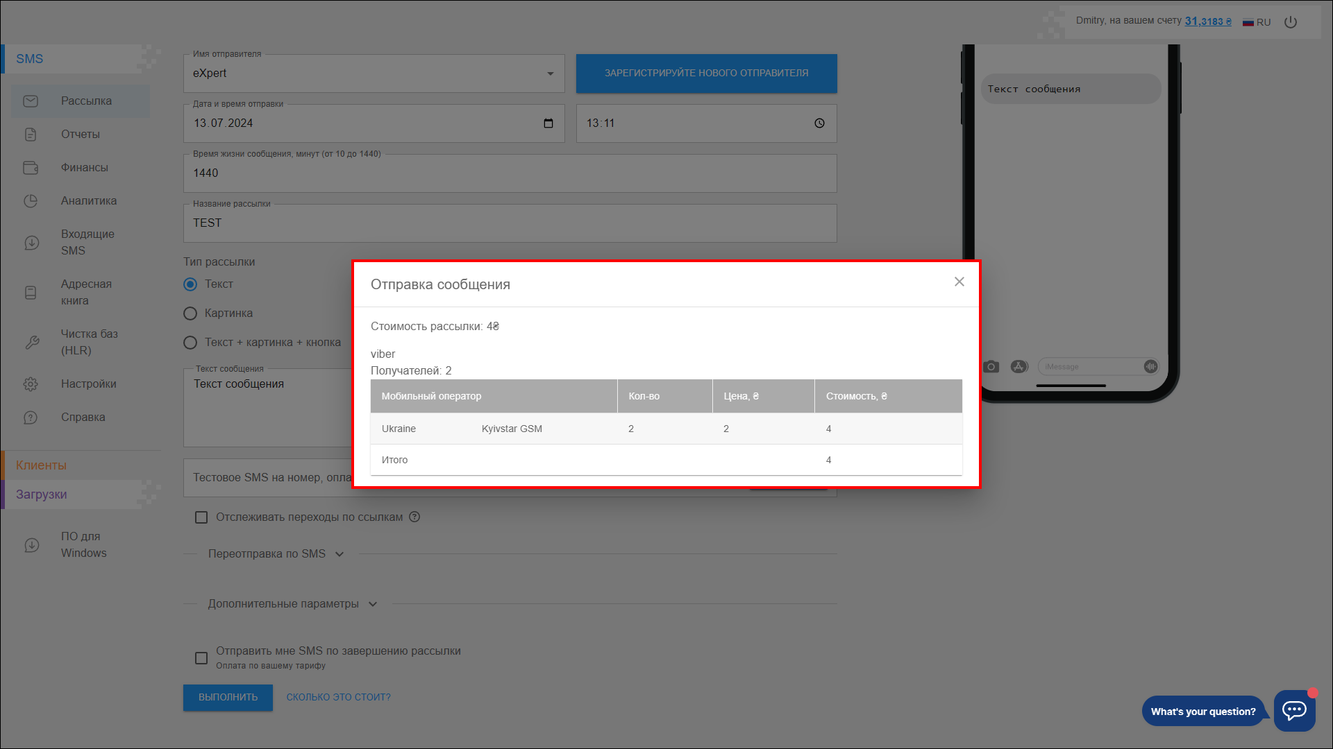The height and width of the screenshot is (749, 1333).
Task: Click the account balance 31,3183 link
Action: coord(1207,21)
